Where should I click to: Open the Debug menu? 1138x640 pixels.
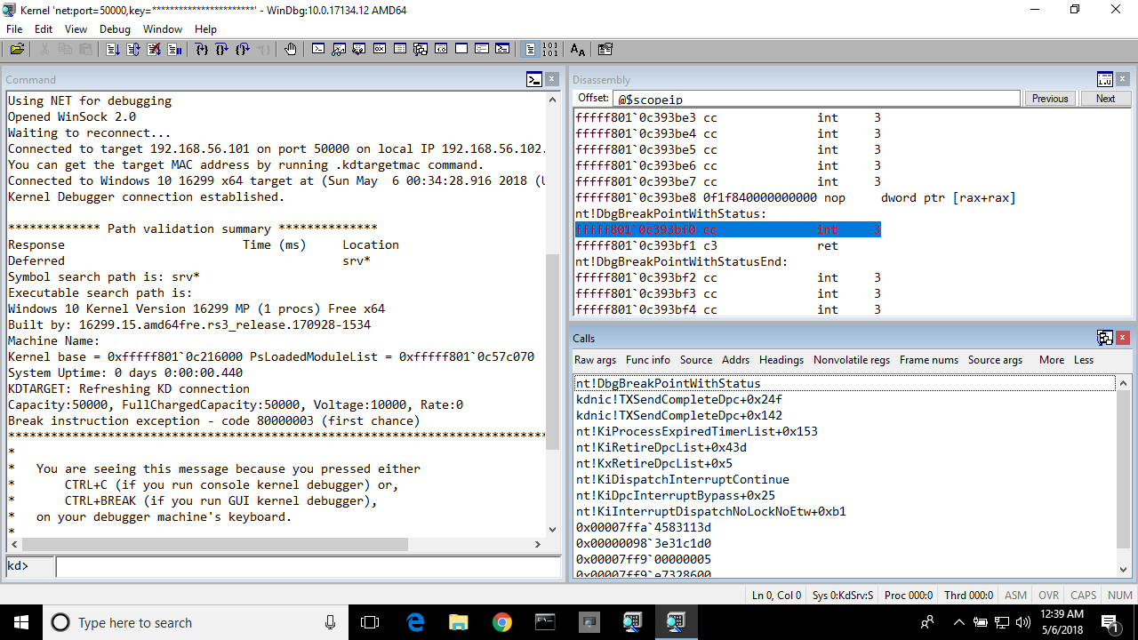click(x=115, y=29)
